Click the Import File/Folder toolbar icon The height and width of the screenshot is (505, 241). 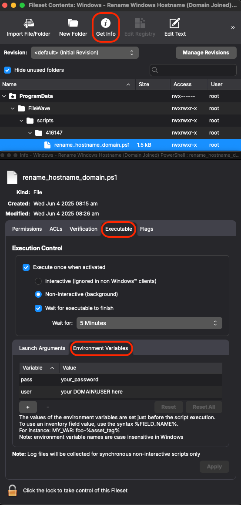(x=29, y=24)
